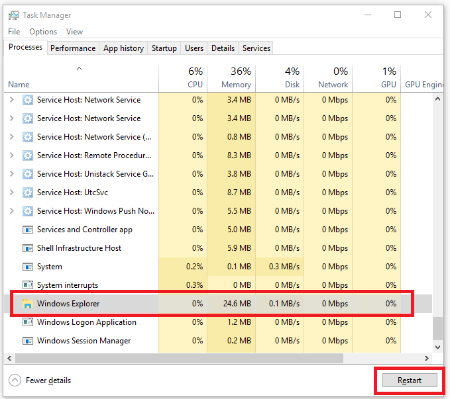Expand Service Host: UtcSvc group
Screen dimensions: 450x399
[x=11, y=193]
